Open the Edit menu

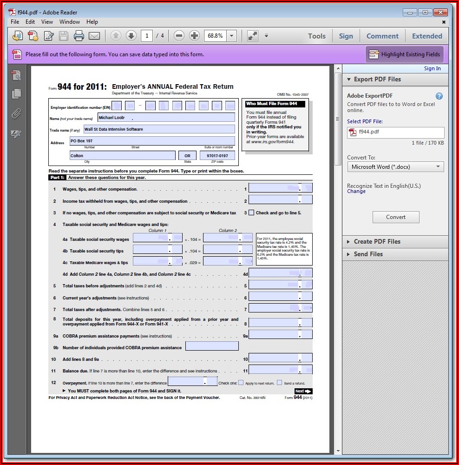pyautogui.click(x=30, y=22)
